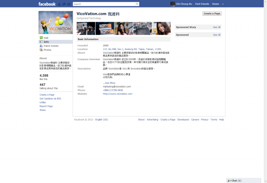This screenshot has height=183, width=267.
Task: Click the VicoVation.com page title
Action: coord(98,14)
